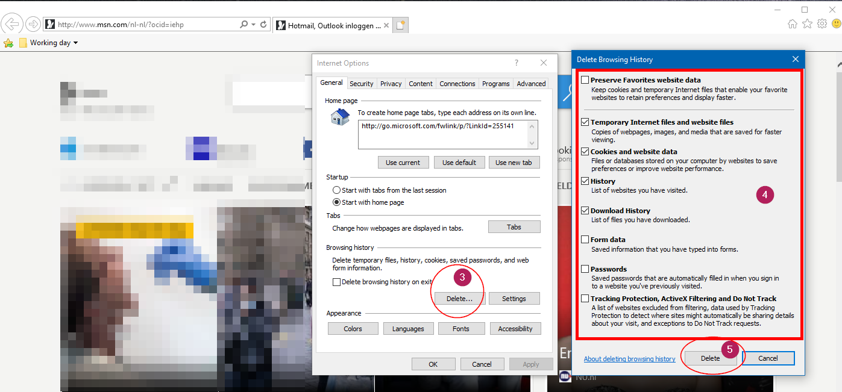842x392 pixels.
Task: Check the Passwords checkbox
Action: (x=585, y=269)
